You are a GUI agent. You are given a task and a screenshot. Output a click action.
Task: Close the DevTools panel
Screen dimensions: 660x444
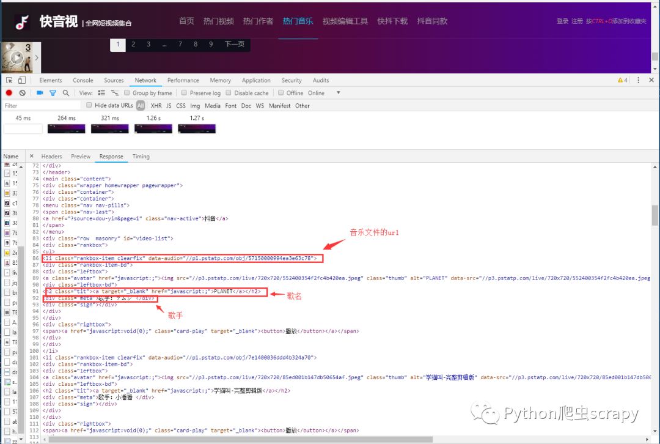651,80
